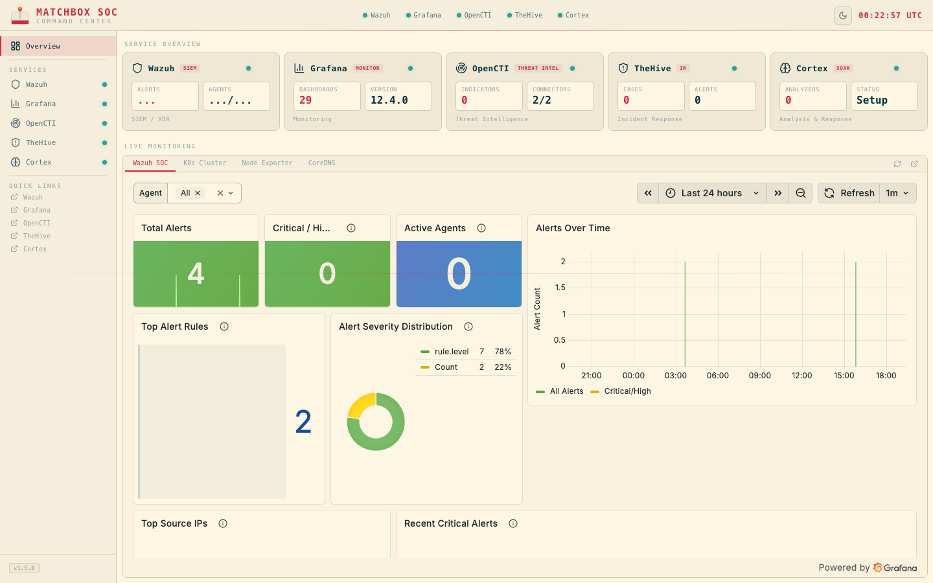
Task: Expand the Agent filter dropdown chevron
Action: click(x=231, y=193)
